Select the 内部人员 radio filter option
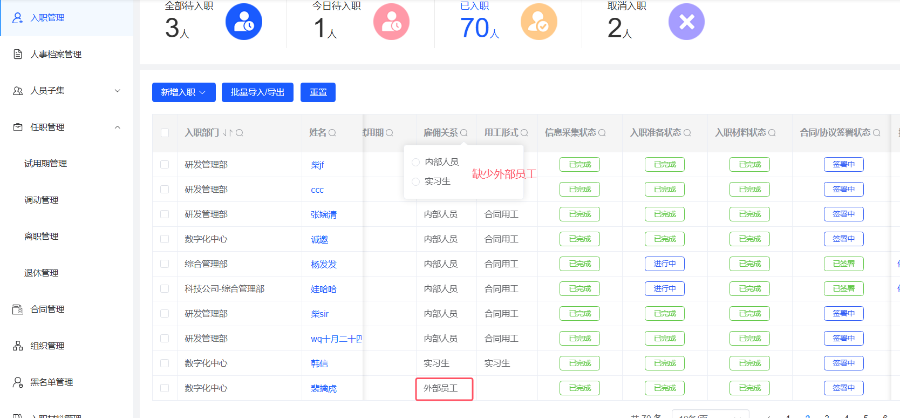Image resolution: width=900 pixels, height=418 pixels. pos(415,162)
